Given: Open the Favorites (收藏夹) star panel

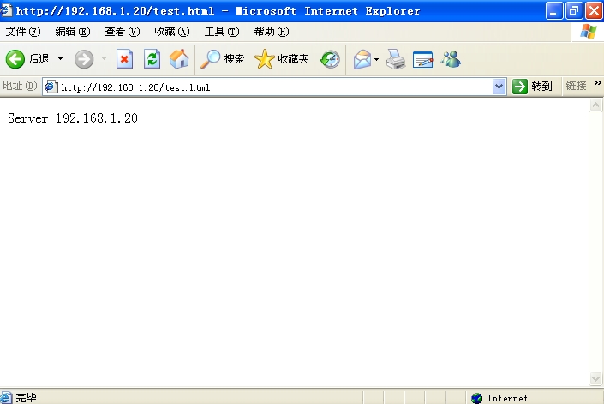Looking at the screenshot, I should (282, 59).
